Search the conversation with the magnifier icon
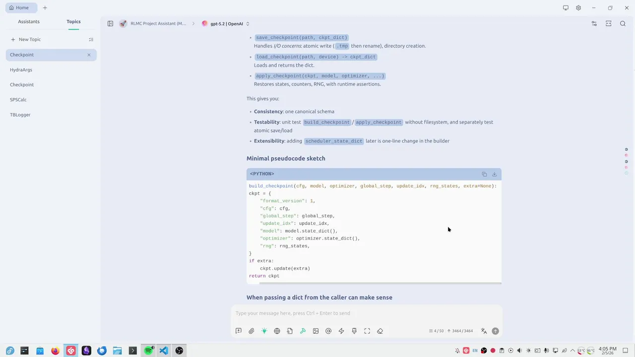This screenshot has height=357, width=635. click(623, 24)
